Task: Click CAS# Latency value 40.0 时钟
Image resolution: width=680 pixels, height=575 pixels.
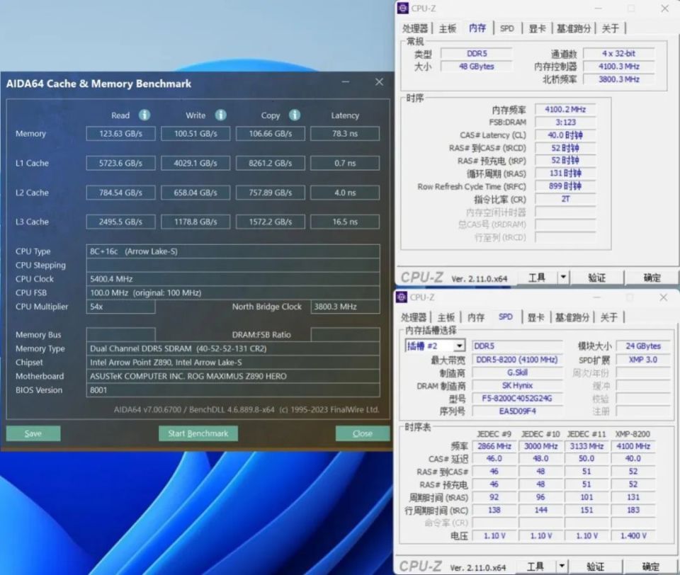Action: (x=565, y=135)
